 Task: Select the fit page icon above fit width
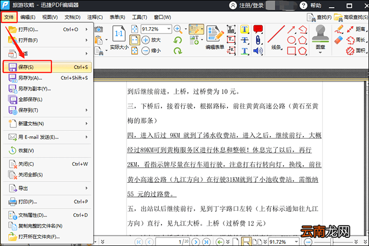135,29
